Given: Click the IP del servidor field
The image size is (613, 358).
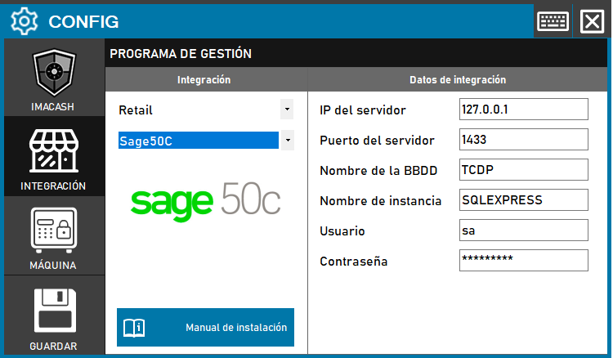Looking at the screenshot, I should point(523,110).
